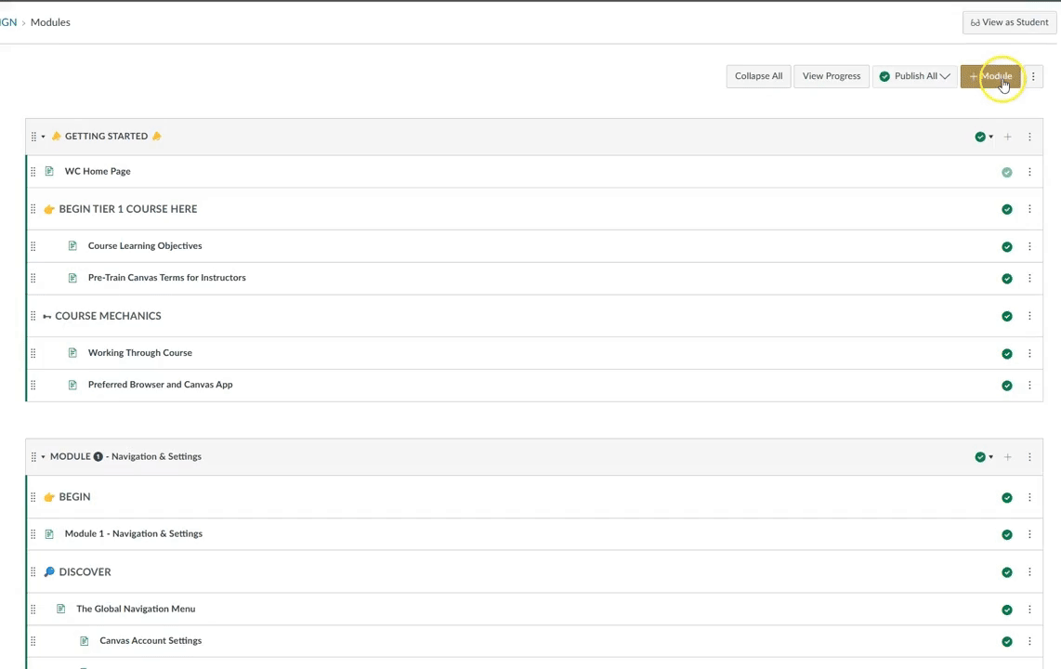Open the Publish All dropdown
The image size is (1061, 669).
point(915,76)
